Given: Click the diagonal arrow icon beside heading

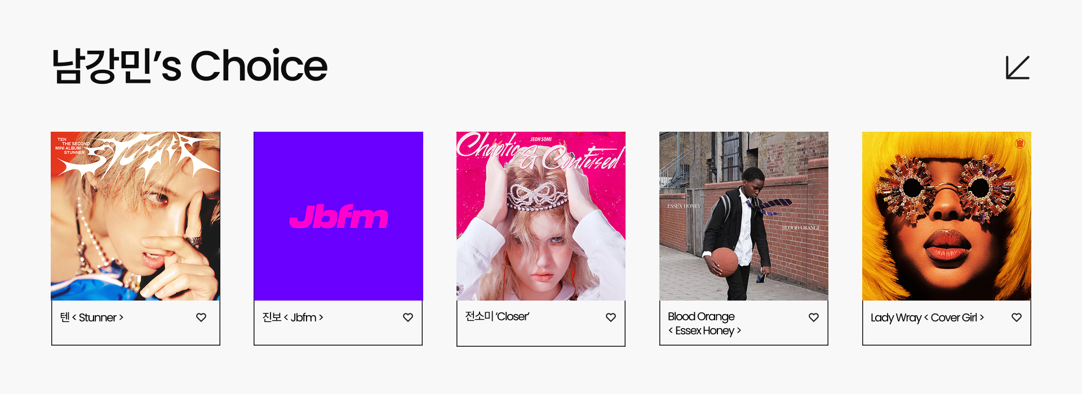Looking at the screenshot, I should 1018,68.
